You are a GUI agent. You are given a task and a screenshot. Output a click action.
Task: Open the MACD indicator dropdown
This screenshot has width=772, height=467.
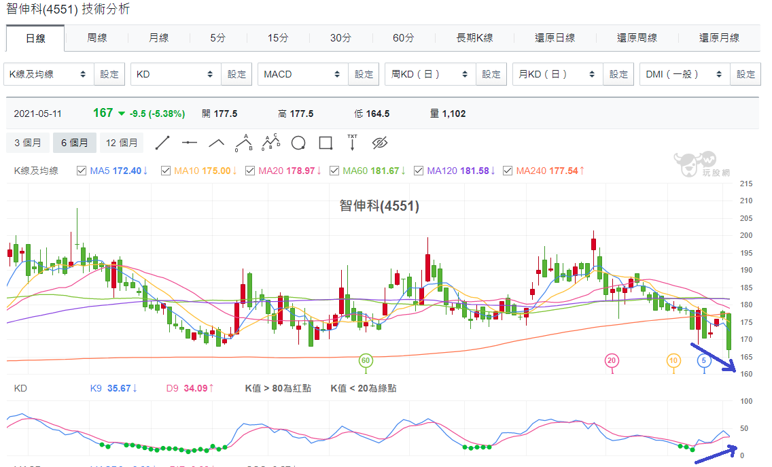303,74
